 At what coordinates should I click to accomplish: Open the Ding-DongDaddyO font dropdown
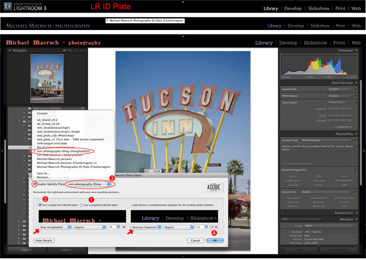(55, 227)
